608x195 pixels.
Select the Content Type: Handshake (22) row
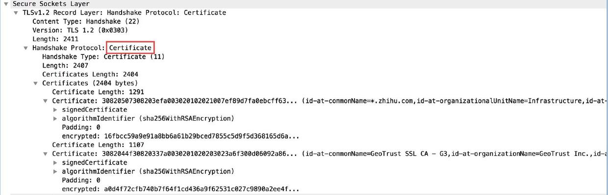pyautogui.click(x=304, y=22)
